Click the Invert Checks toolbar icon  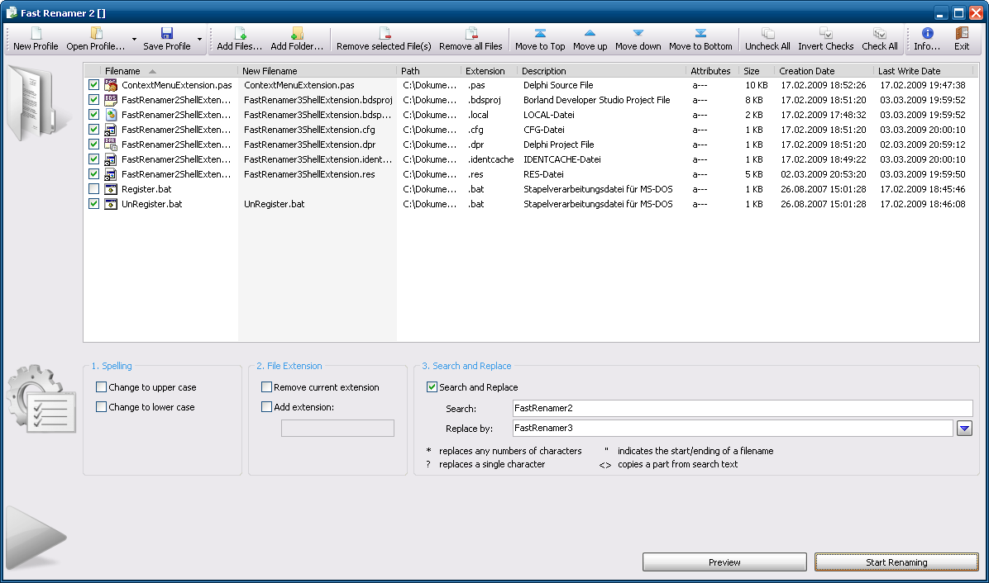(x=825, y=34)
